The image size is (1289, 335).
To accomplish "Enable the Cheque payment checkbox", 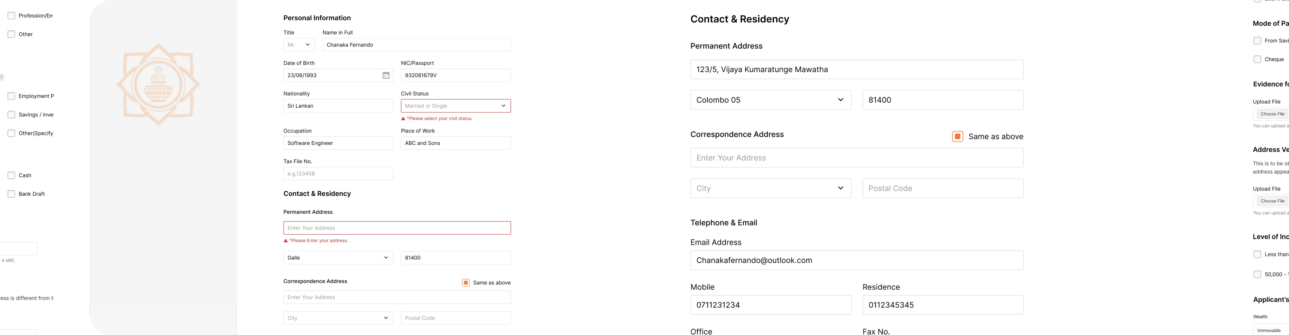I will pyautogui.click(x=1257, y=60).
